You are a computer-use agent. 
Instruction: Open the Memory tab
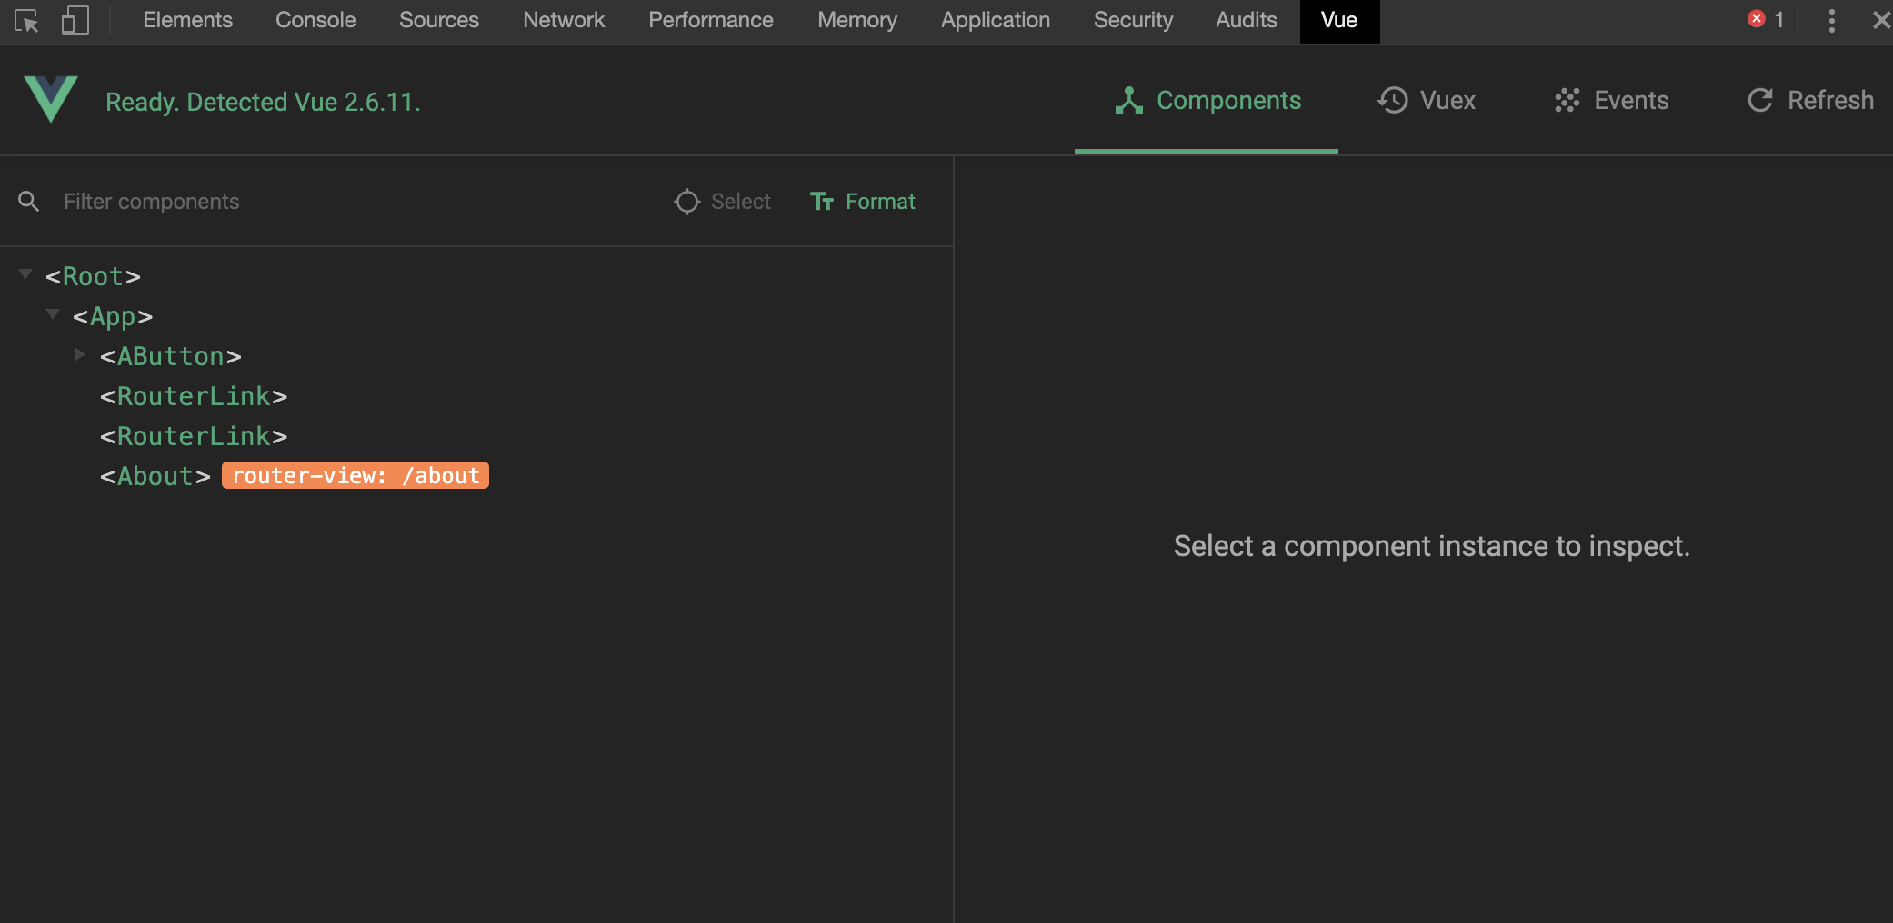click(857, 20)
